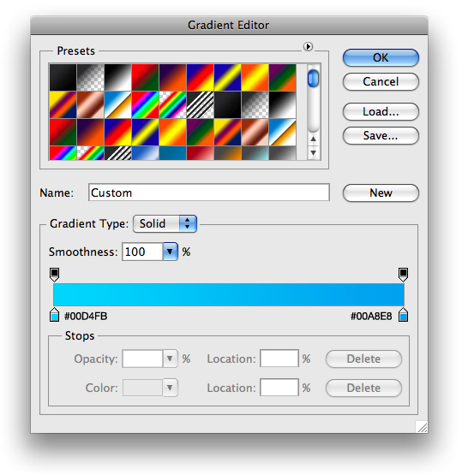Select the black foreground-to-background preset in first row

pos(63,77)
